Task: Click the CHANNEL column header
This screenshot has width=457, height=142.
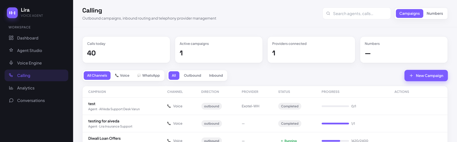Action: pos(175,92)
